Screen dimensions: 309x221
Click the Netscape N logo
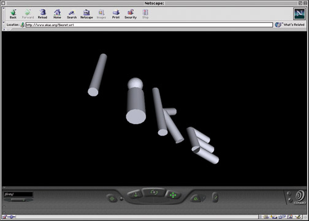tap(299, 14)
